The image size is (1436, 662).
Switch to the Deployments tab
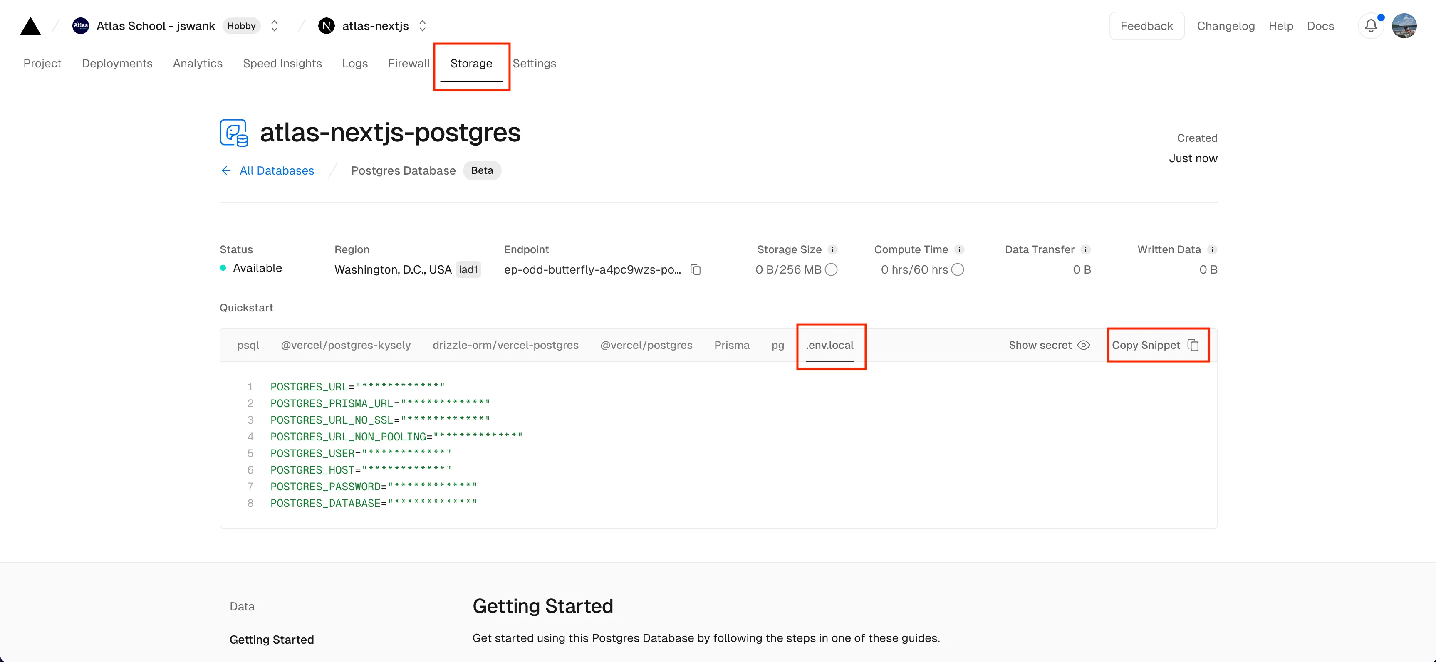point(117,63)
